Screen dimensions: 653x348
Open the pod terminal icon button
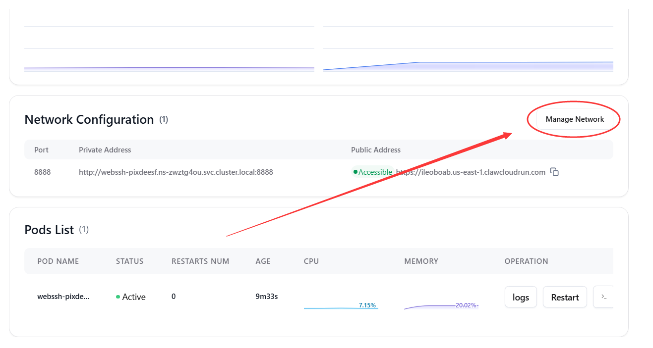click(x=603, y=297)
